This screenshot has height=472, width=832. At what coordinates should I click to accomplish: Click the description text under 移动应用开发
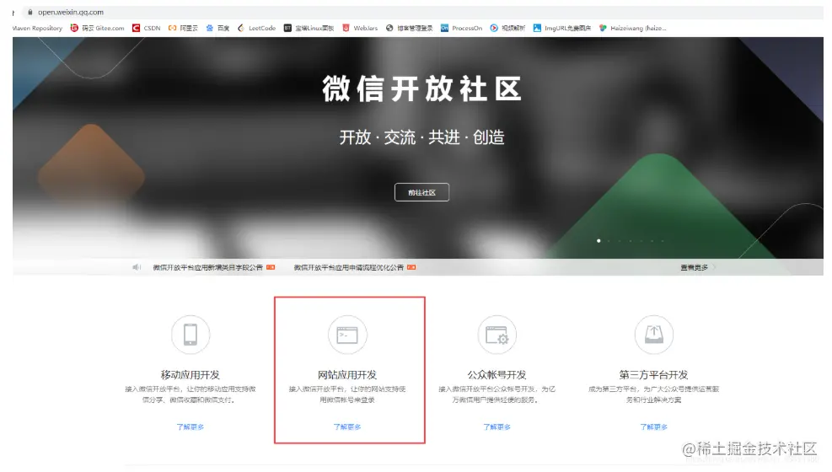190,394
